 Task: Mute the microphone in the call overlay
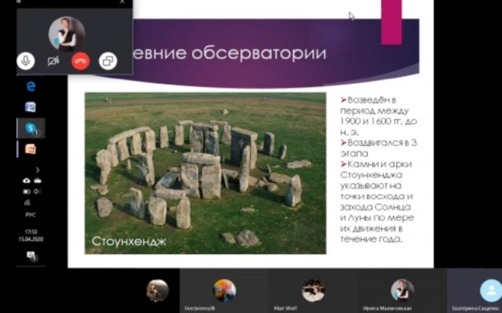point(26,61)
